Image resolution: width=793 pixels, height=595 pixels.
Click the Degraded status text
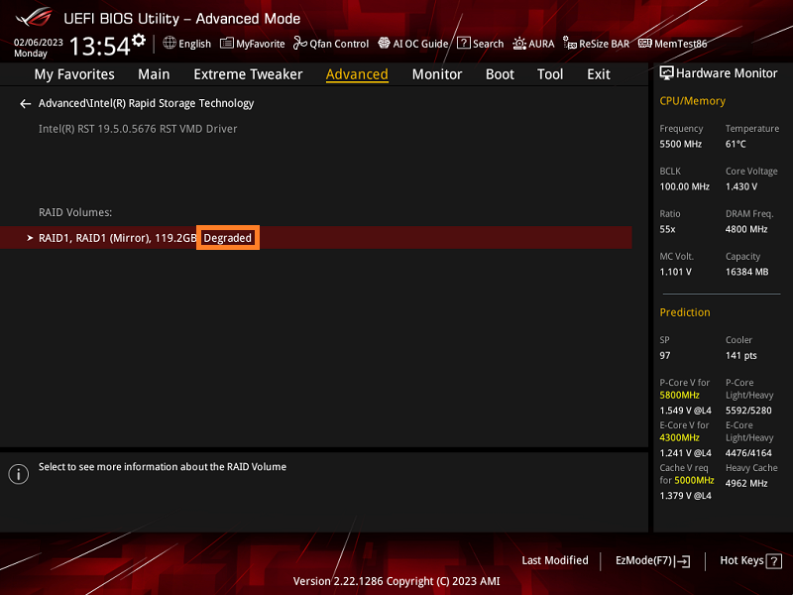coord(228,238)
